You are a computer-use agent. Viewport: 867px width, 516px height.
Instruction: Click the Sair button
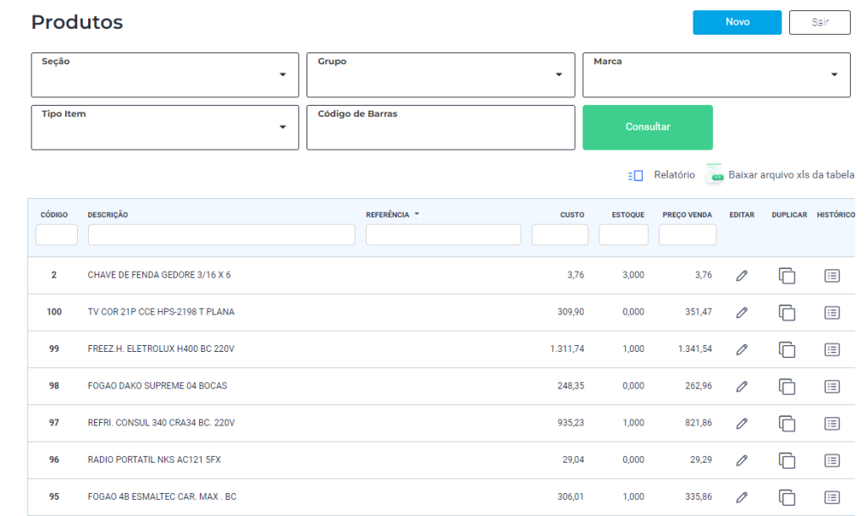tap(819, 23)
